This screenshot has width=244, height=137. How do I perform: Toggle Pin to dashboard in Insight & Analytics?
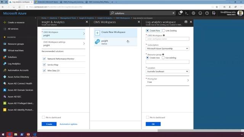pos(43,117)
